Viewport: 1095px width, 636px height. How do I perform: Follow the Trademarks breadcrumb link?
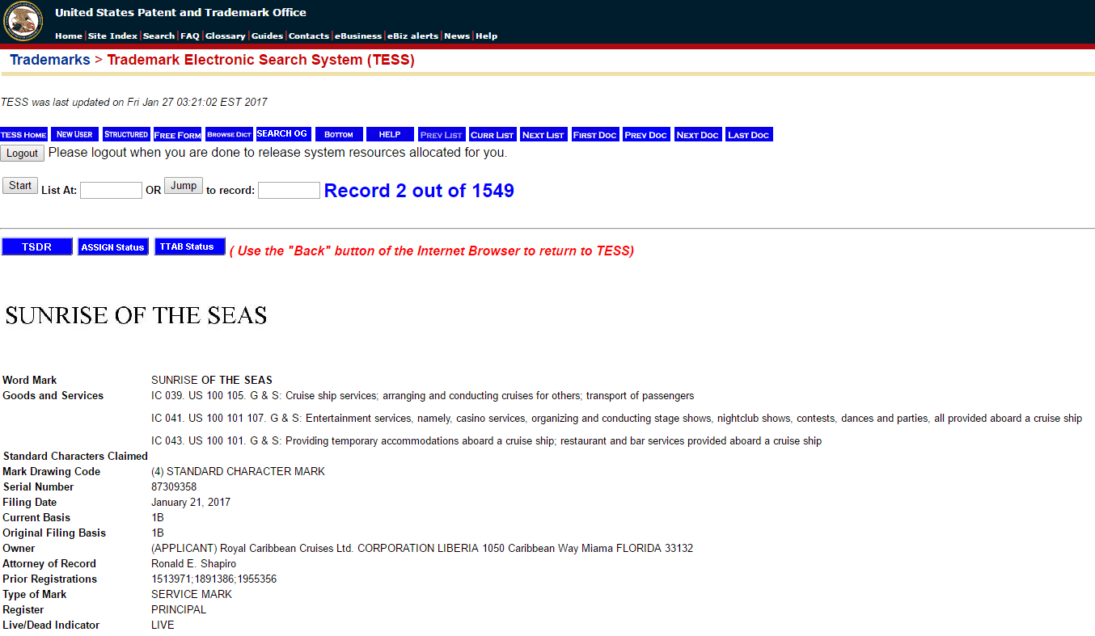click(50, 60)
